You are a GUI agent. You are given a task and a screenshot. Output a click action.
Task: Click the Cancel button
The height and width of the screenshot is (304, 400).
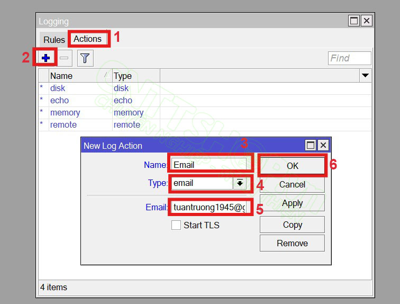pyautogui.click(x=292, y=184)
